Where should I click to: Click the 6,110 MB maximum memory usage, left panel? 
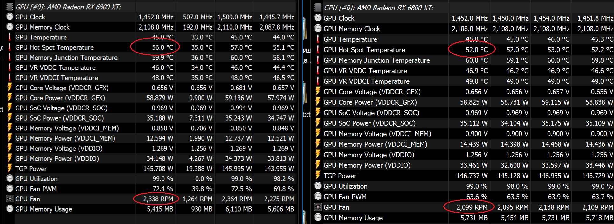pyautogui.click(x=238, y=209)
